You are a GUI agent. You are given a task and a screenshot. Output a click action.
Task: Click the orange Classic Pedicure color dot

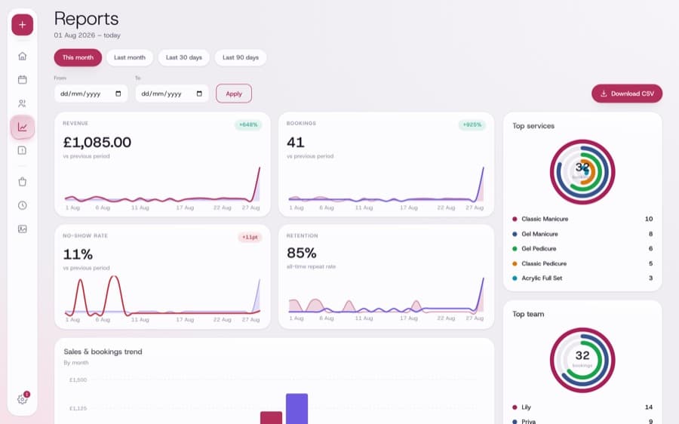coord(515,263)
